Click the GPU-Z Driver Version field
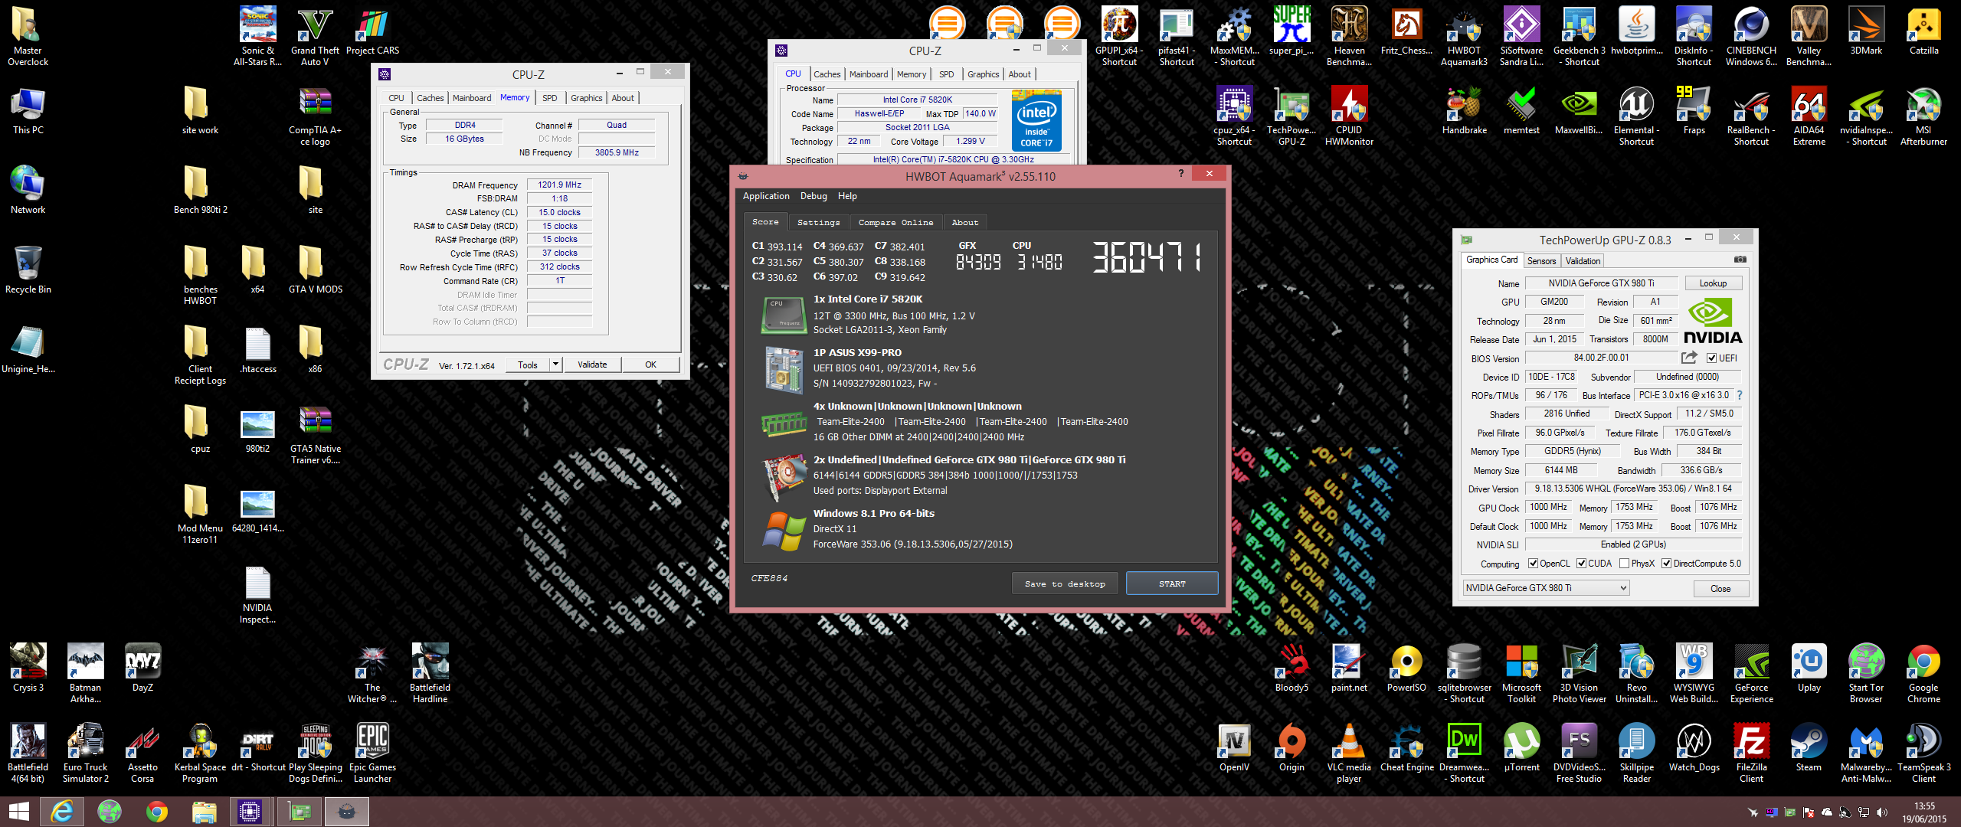This screenshot has width=1961, height=827. tap(1633, 489)
